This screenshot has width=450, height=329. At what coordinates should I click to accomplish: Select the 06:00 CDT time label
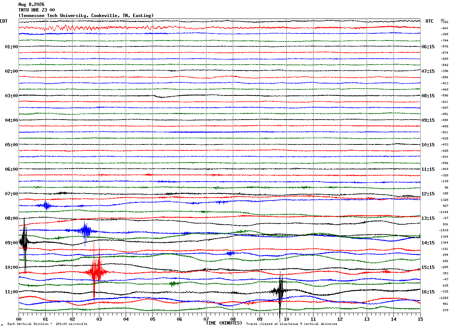point(12,169)
